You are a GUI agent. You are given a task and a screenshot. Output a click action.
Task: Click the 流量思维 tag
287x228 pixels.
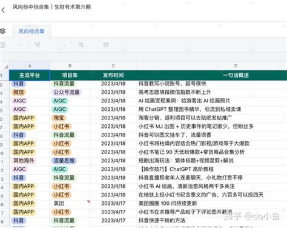[x=64, y=161]
